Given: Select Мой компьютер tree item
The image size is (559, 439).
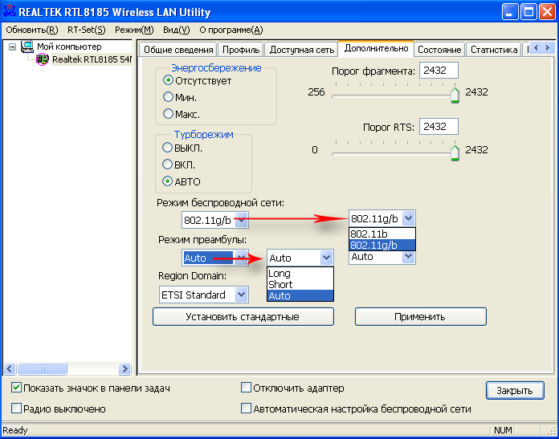Looking at the screenshot, I should coord(69,47).
